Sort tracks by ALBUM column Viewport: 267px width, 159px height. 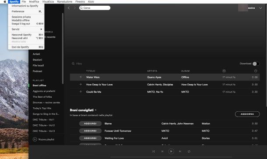[x=185, y=71]
